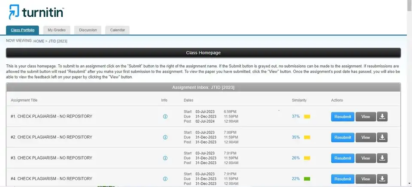Open 26% similarity report

point(296,158)
